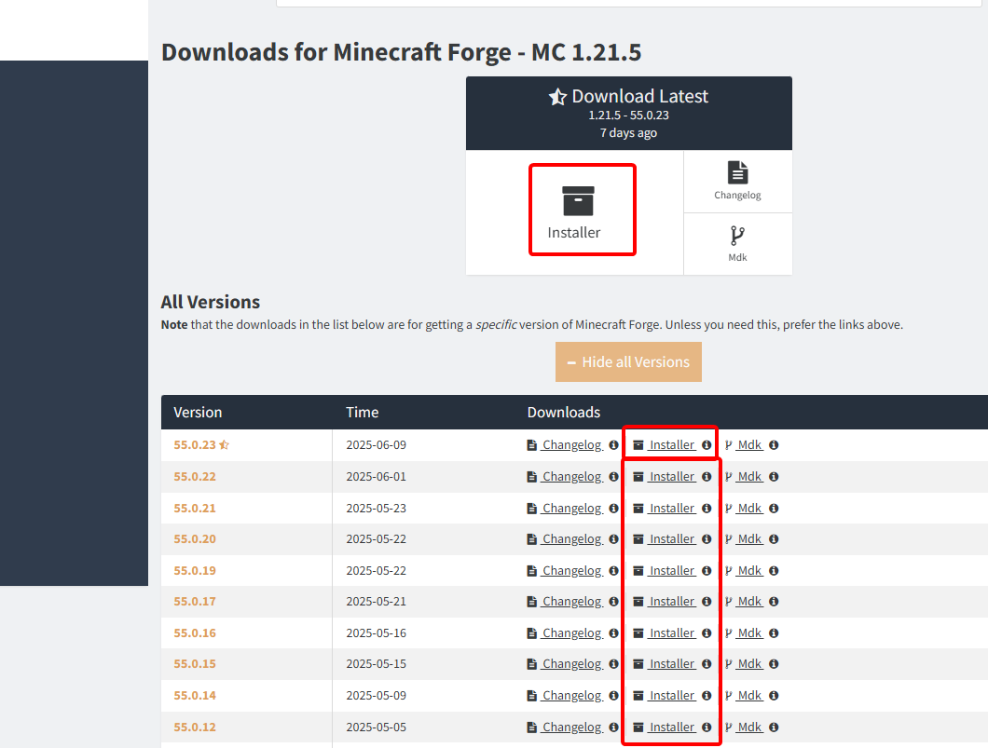The height and width of the screenshot is (748, 988).
Task: Click info icon beside Changelog for 55.0.14
Action: pos(613,695)
